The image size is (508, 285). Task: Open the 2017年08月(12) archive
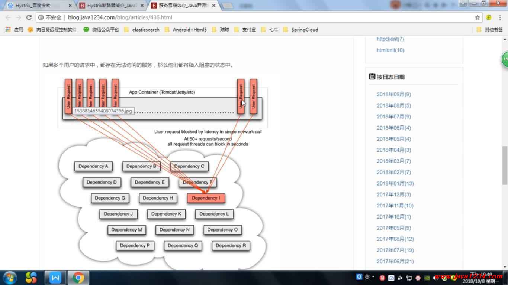(395, 239)
